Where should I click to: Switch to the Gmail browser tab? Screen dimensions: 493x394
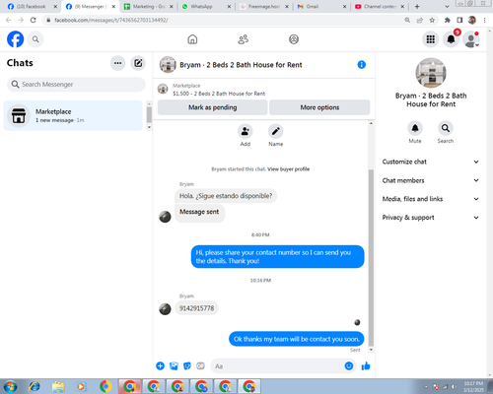coord(322,6)
